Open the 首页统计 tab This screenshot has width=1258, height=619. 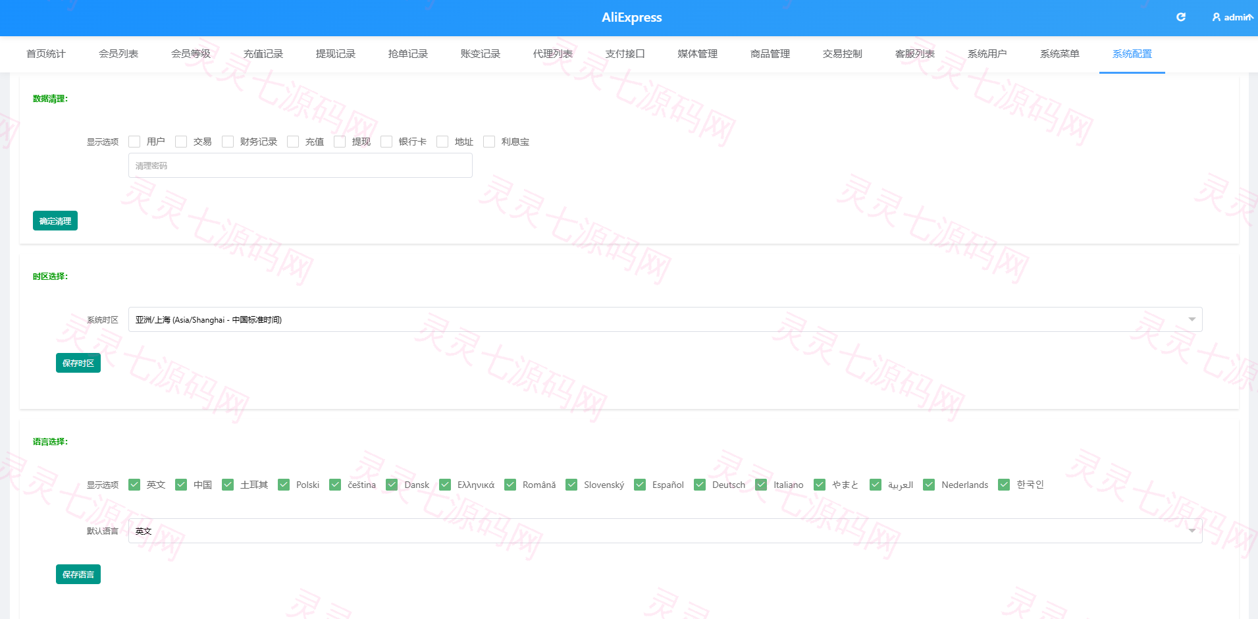point(46,54)
